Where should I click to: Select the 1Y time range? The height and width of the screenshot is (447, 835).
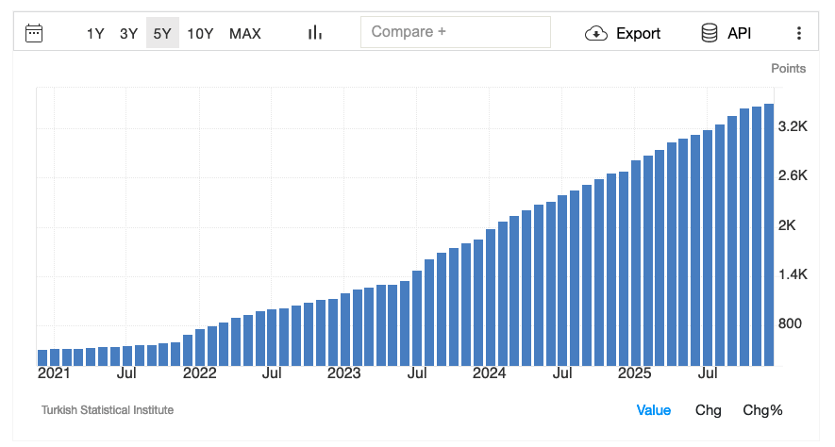[95, 33]
